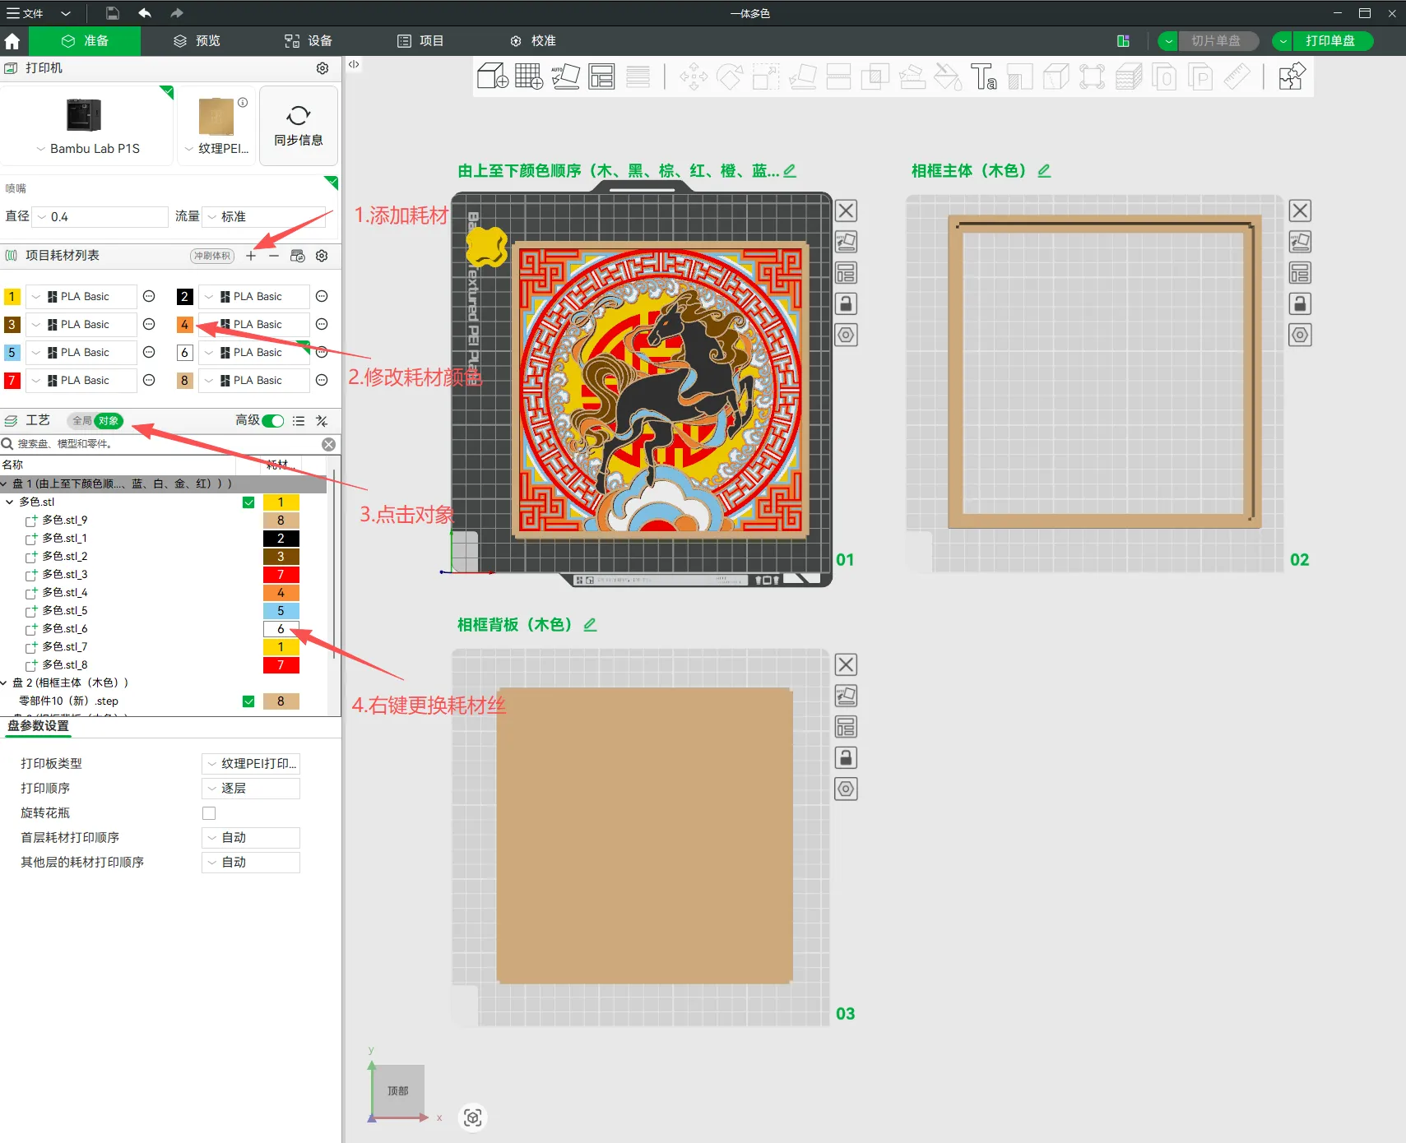
Task: Arrange all objects using toolbar icon
Action: pos(601,76)
